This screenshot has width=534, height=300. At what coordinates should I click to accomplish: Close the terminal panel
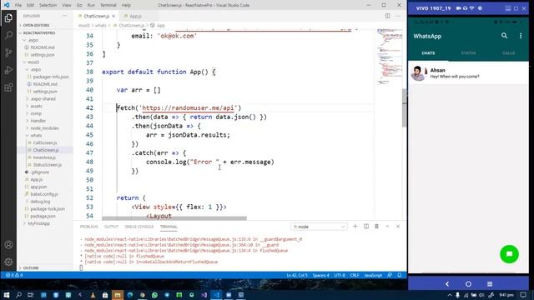pos(398,227)
